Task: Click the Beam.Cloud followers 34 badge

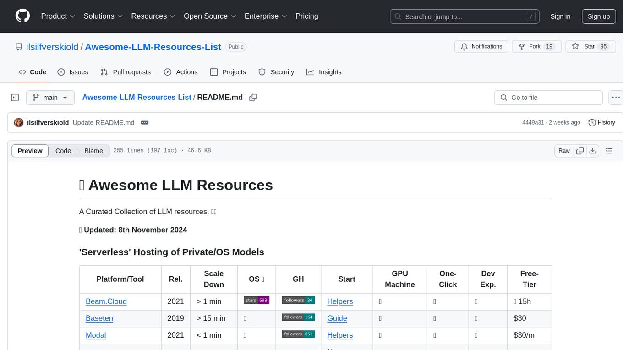Action: point(298,300)
